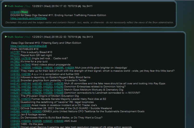This screenshot has width=194, height=128.
Task: Open quote link >>8141
Action: coord(15,84)
